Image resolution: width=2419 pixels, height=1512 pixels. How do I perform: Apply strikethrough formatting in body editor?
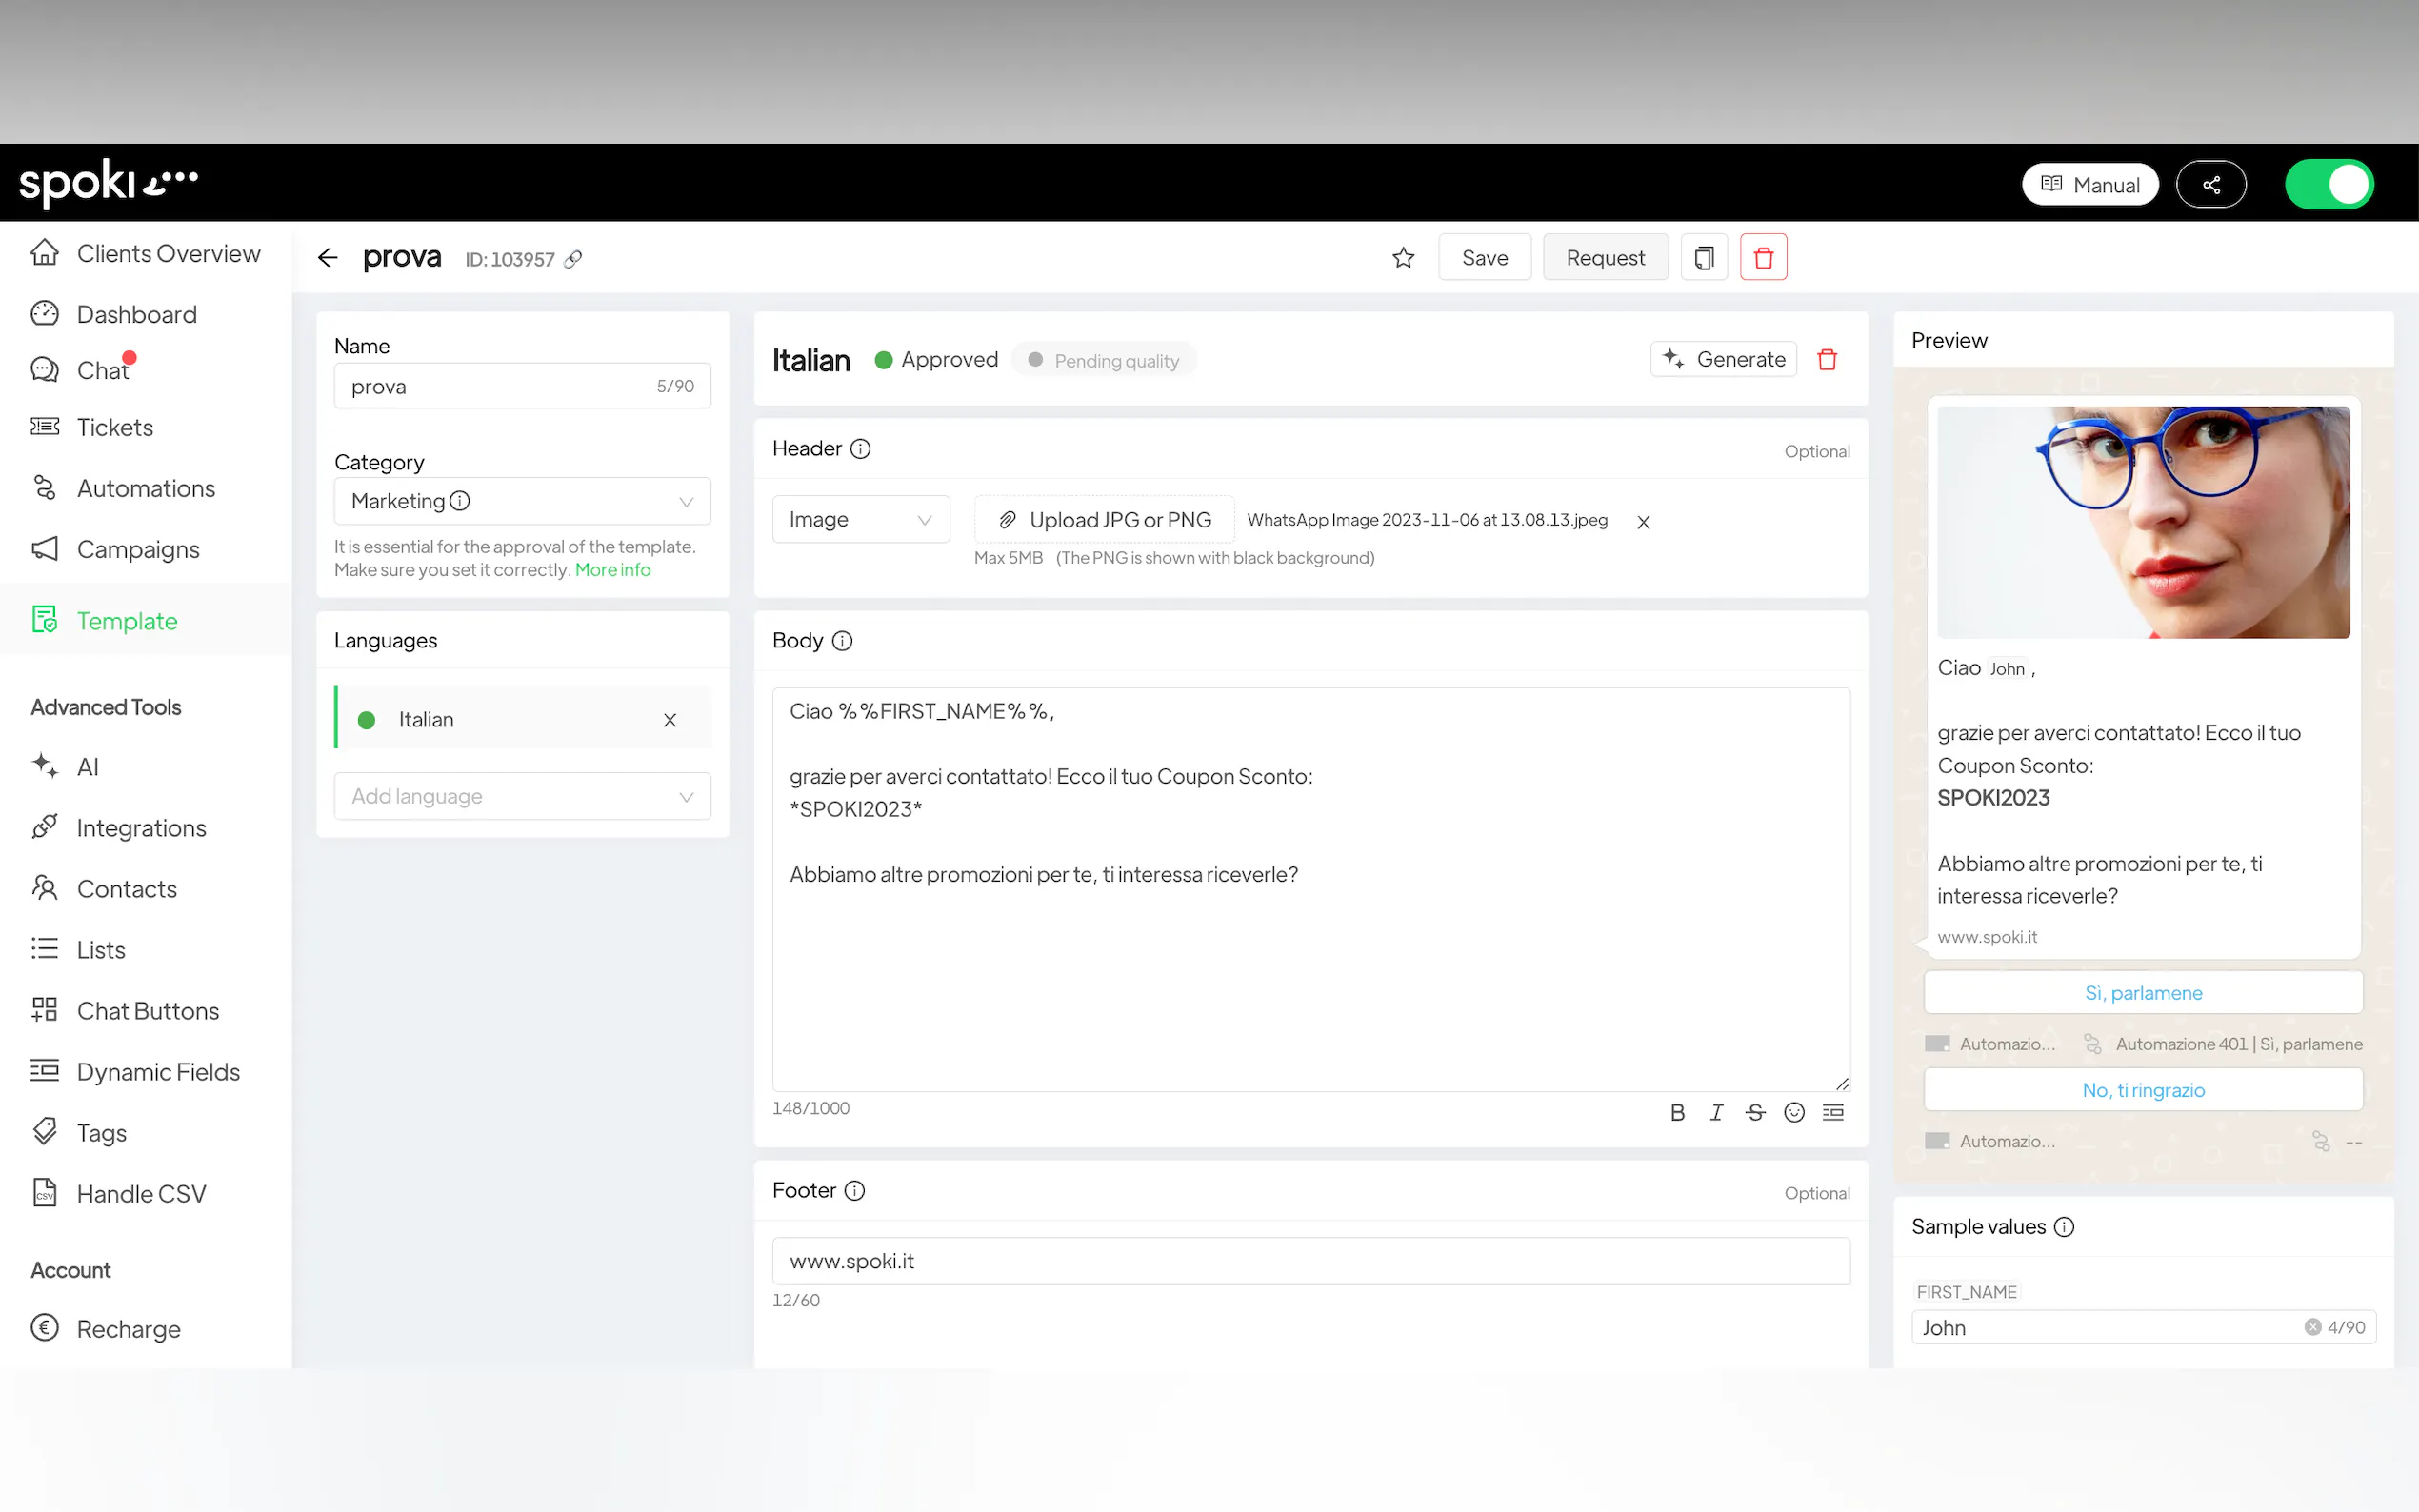pyautogui.click(x=1755, y=1112)
